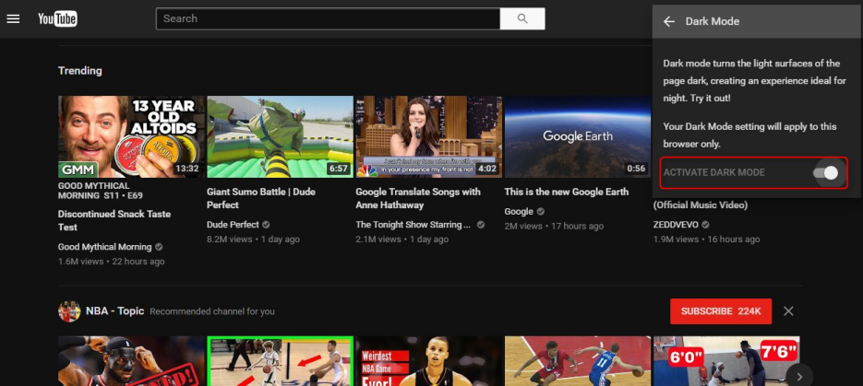Viewport: 863px width, 386px height.
Task: Open the Anne Hathaway Tonight Show thumbnail
Action: click(x=429, y=136)
